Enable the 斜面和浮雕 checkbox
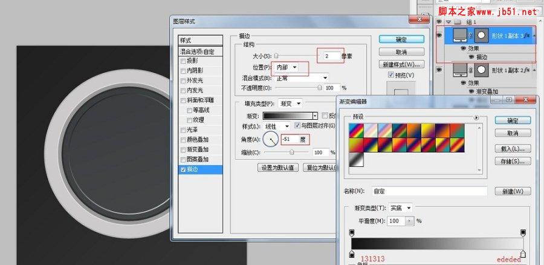Image resolution: width=544 pixels, height=265 pixels. 183,100
